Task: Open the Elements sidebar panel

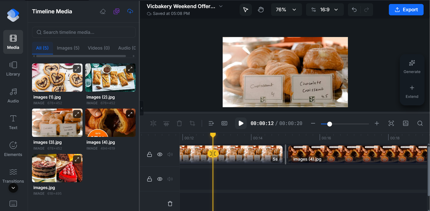Action: [13, 149]
